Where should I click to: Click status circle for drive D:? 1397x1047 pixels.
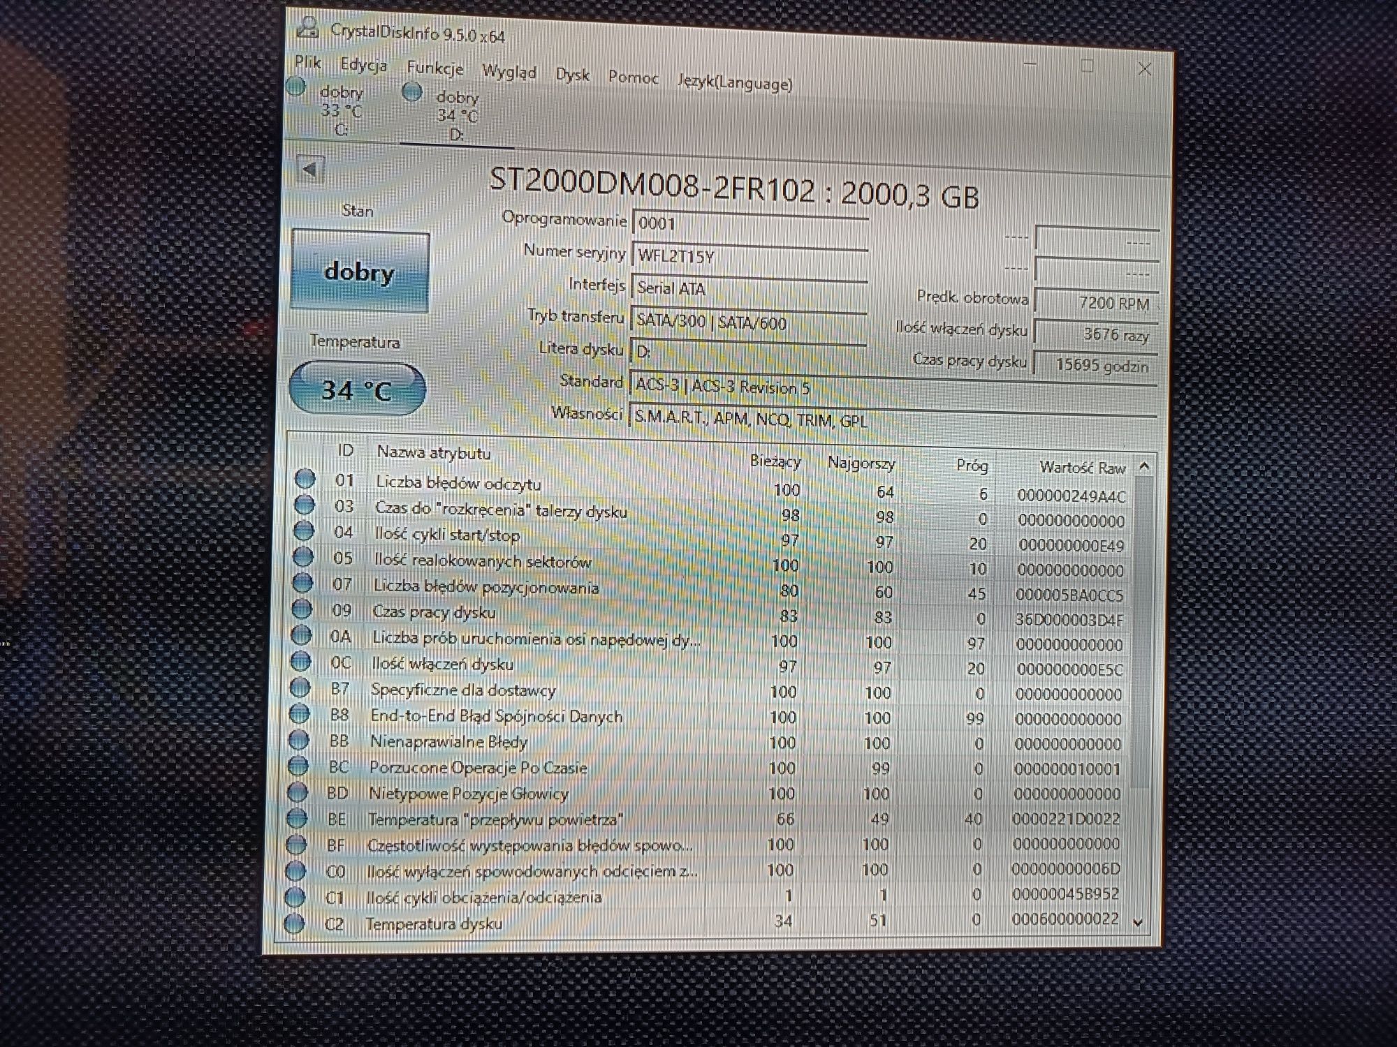pyautogui.click(x=412, y=91)
